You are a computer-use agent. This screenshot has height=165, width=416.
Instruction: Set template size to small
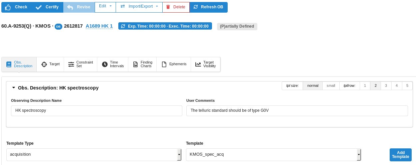click(331, 86)
